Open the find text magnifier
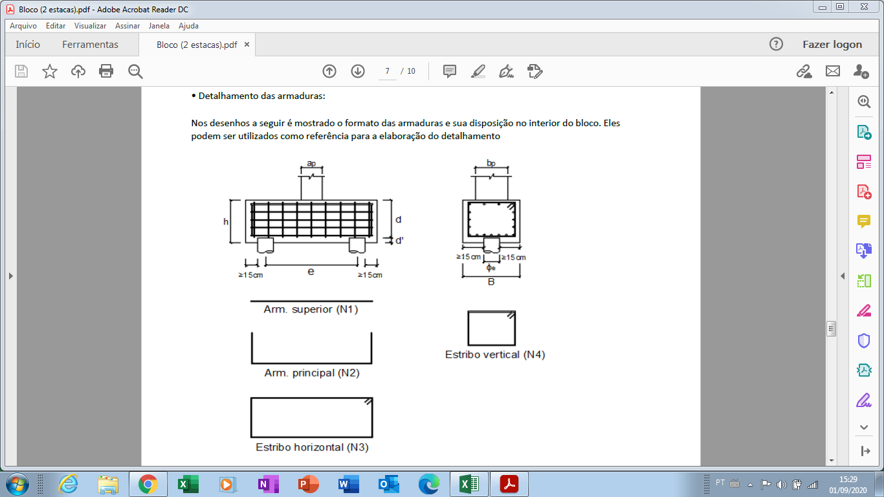The width and height of the screenshot is (884, 497). pos(135,71)
